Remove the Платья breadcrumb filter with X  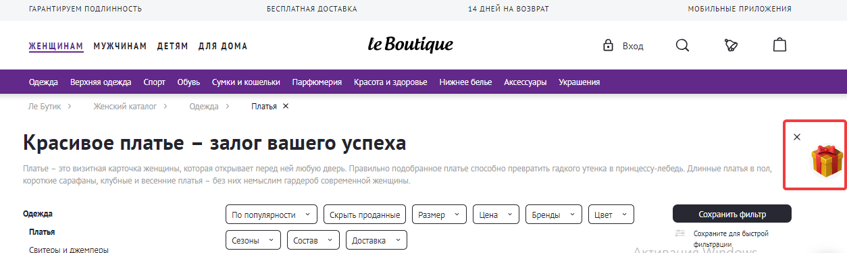coord(286,106)
